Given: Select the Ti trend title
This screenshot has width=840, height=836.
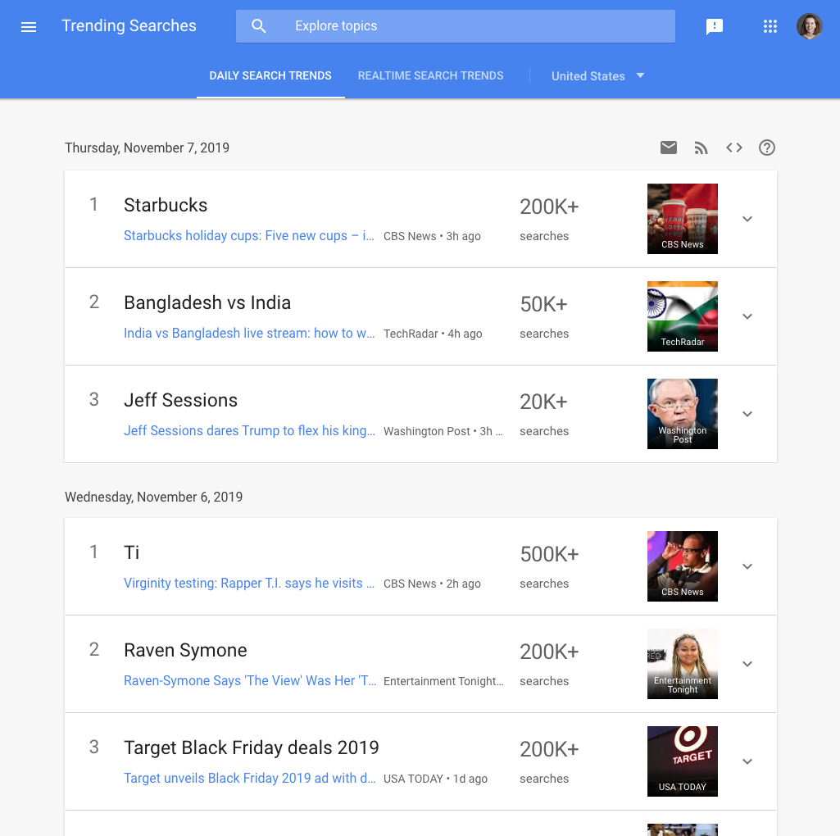Looking at the screenshot, I should [132, 552].
